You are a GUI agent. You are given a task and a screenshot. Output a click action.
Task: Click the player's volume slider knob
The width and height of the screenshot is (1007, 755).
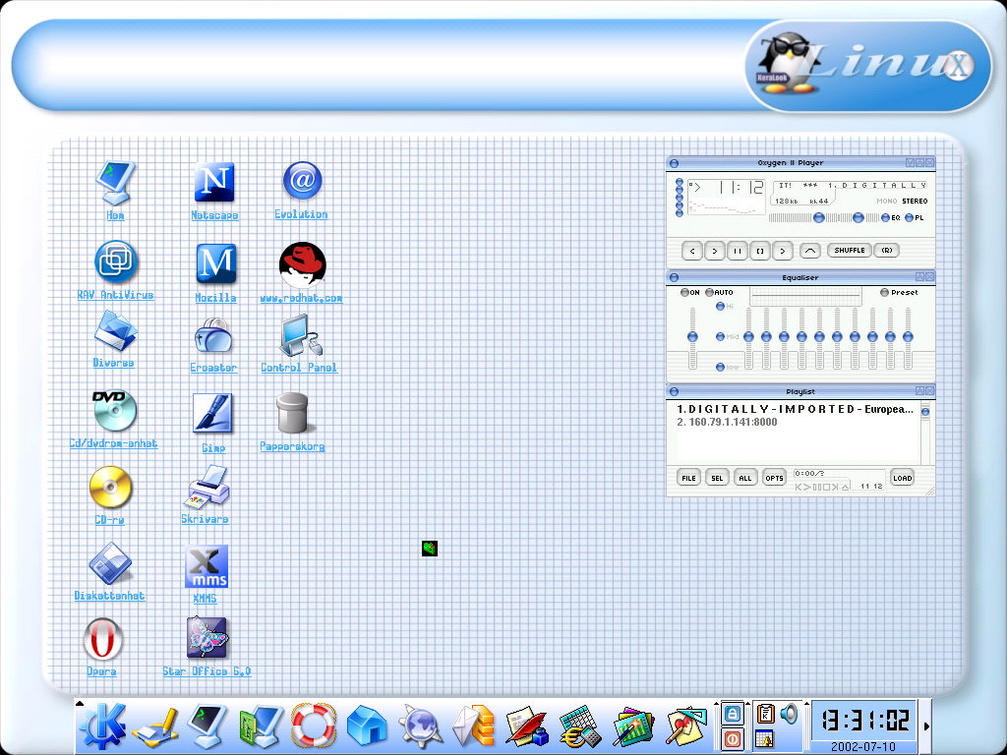click(x=819, y=217)
